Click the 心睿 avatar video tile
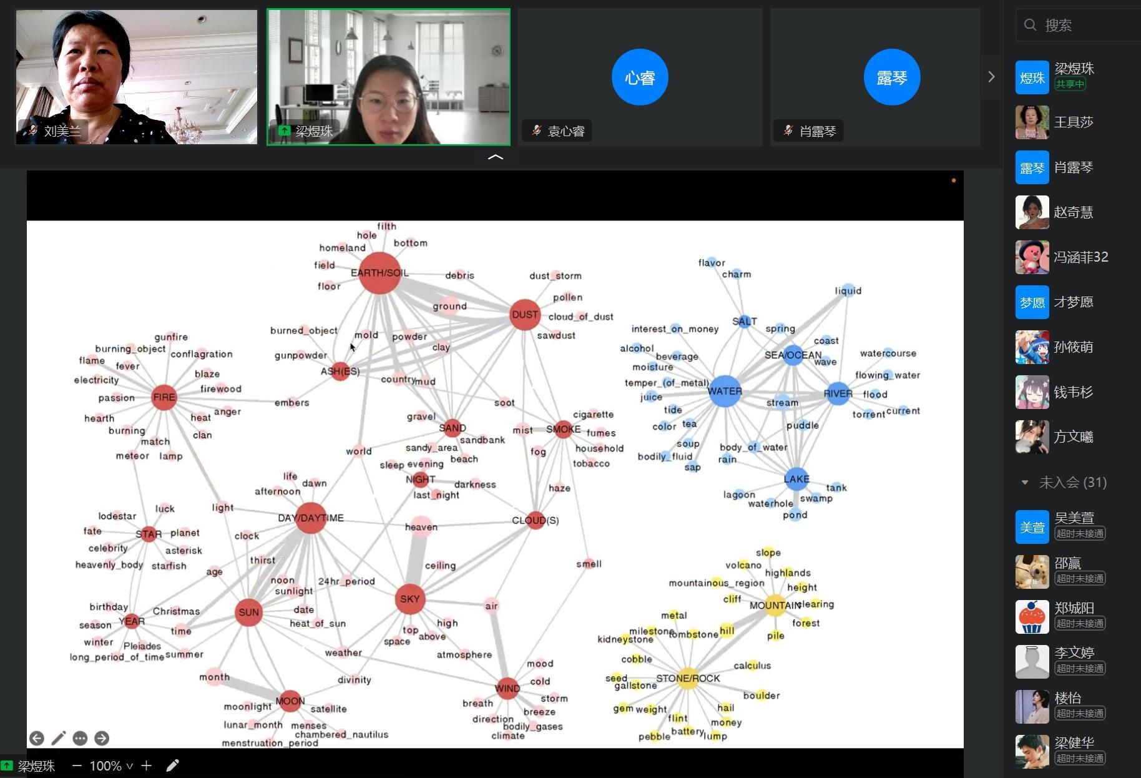The height and width of the screenshot is (778, 1141). 640,77
